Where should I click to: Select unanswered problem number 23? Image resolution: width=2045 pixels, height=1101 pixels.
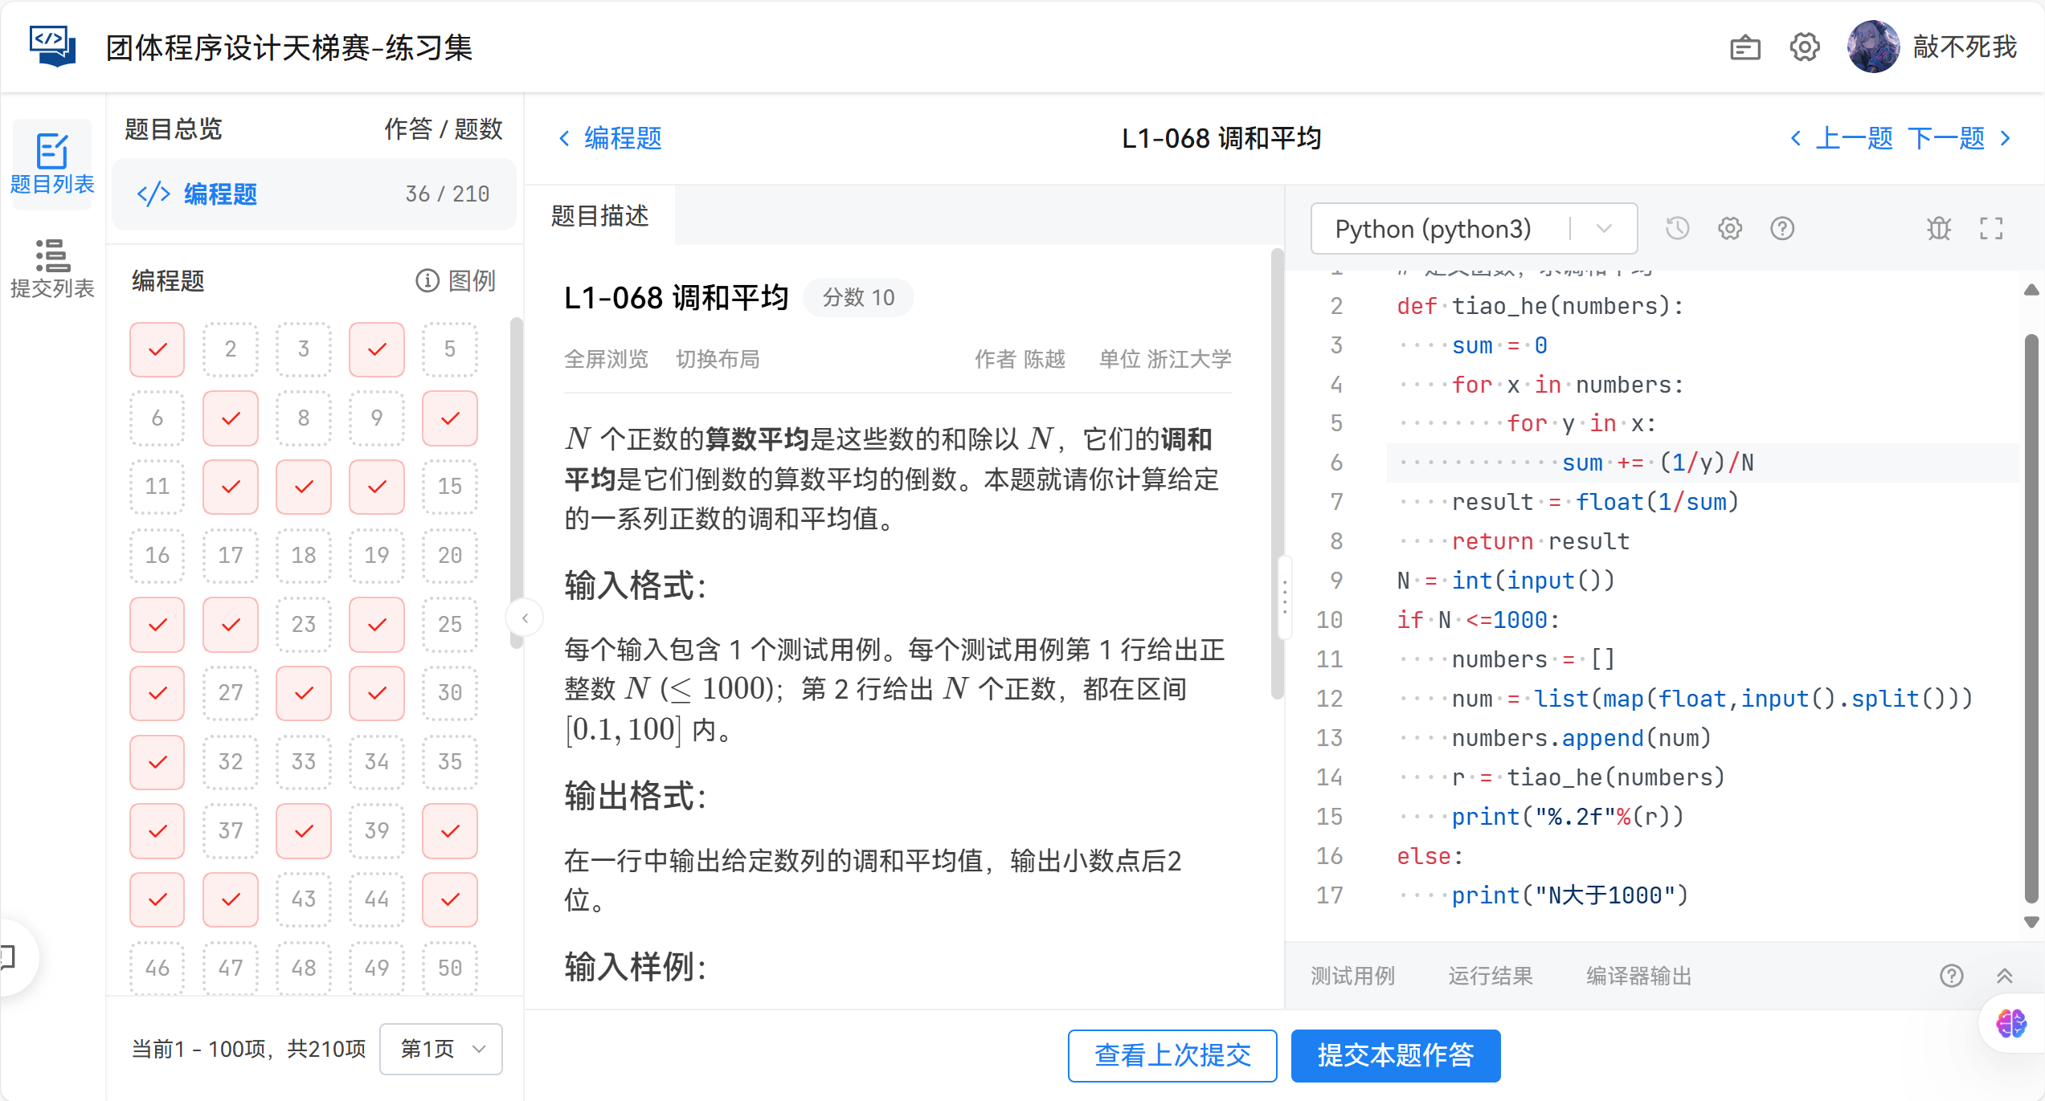point(304,624)
